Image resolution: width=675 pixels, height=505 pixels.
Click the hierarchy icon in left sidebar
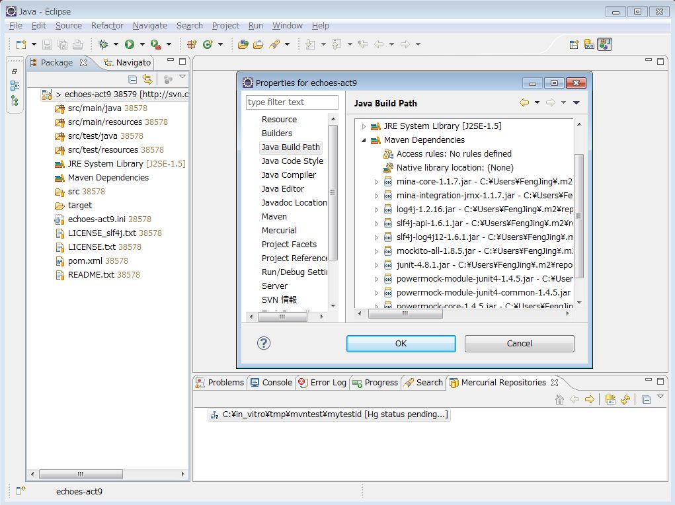coord(15,100)
